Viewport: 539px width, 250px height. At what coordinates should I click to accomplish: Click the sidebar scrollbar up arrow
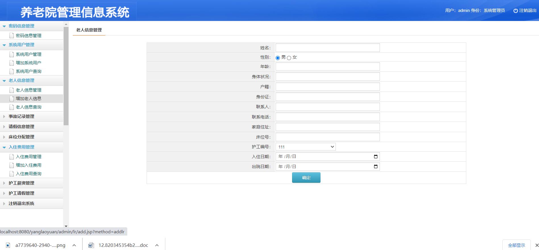pos(66,24)
